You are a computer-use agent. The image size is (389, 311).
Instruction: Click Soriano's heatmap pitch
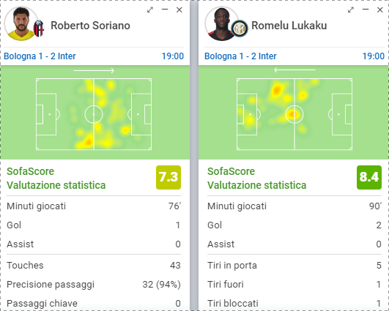tap(94, 114)
